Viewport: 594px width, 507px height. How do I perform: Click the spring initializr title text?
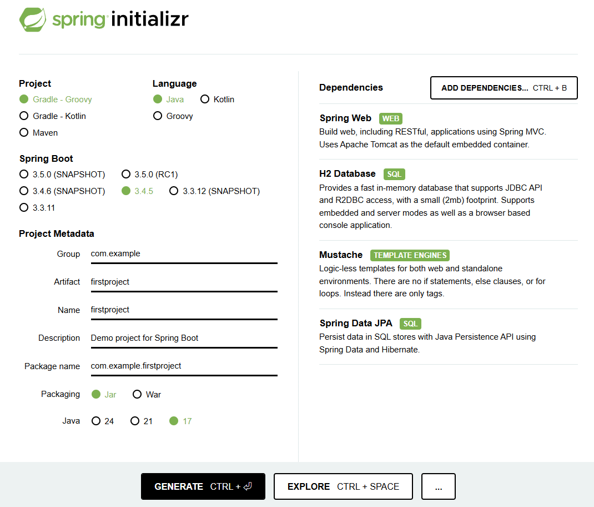(x=120, y=19)
